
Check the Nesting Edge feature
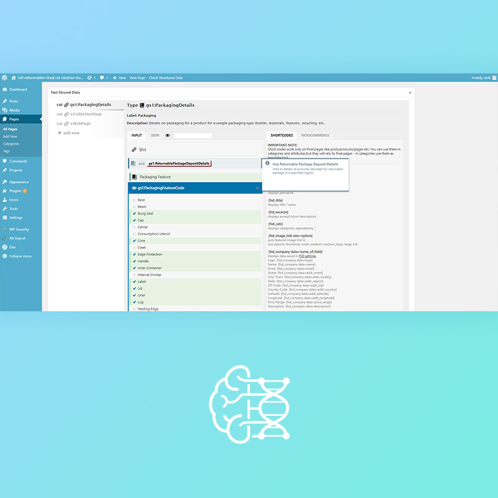coord(134,309)
